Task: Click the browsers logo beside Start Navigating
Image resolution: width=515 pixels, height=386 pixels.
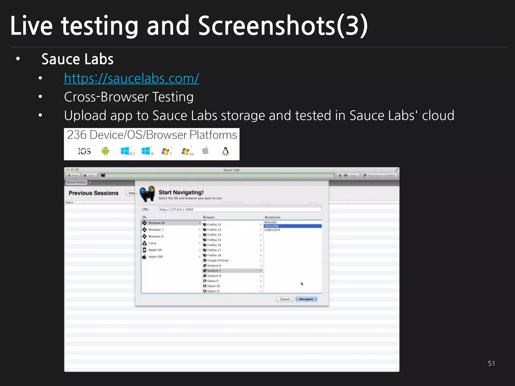Action: (147, 194)
